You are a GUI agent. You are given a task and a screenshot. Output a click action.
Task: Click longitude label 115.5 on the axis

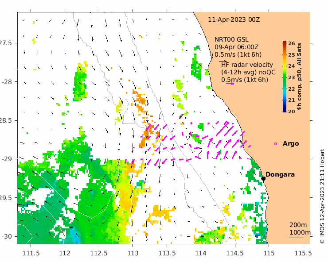[303, 253]
